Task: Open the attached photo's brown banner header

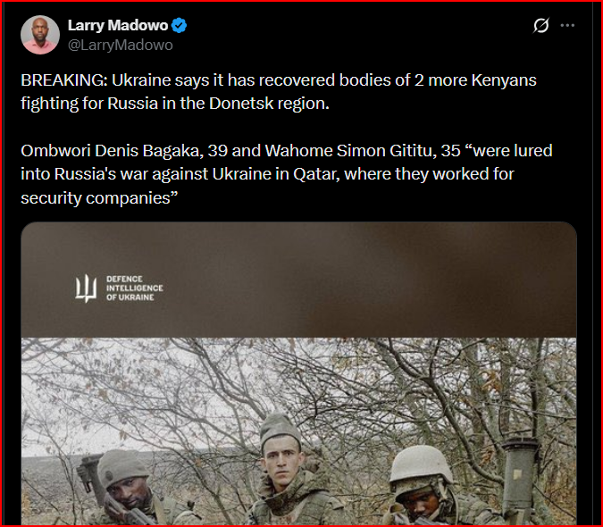Action: pos(298,280)
